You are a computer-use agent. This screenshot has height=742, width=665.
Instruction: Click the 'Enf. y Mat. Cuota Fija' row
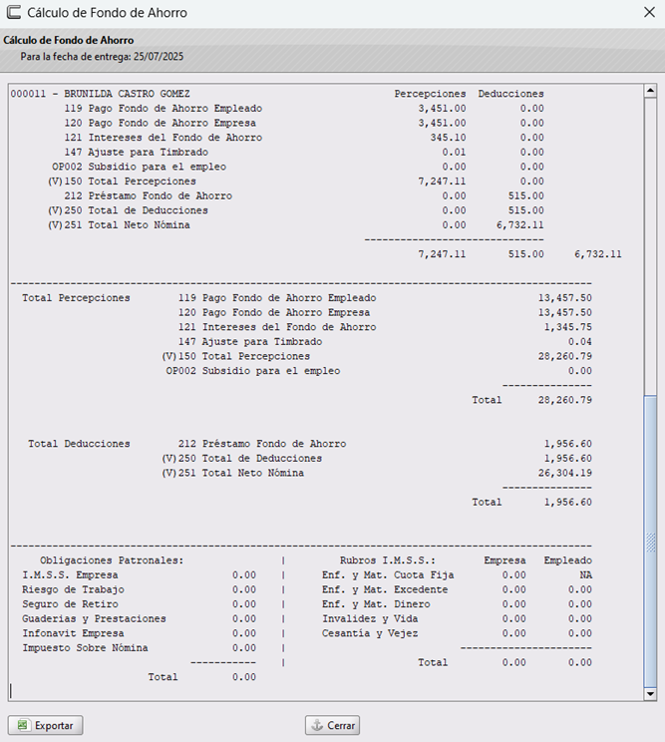pyautogui.click(x=457, y=575)
